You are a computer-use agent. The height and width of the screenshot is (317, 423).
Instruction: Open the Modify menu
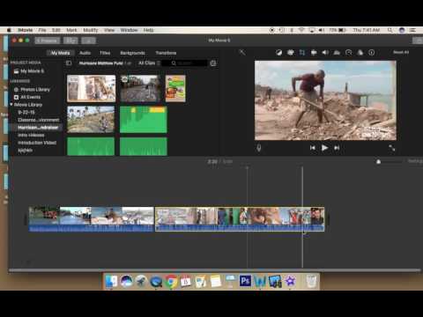[x=91, y=30]
